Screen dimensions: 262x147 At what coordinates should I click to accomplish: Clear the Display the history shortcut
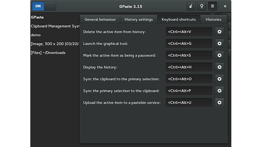[x=219, y=67]
